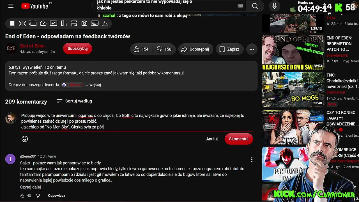
Task: Open End of Eden channel avatar
Action: (11, 49)
